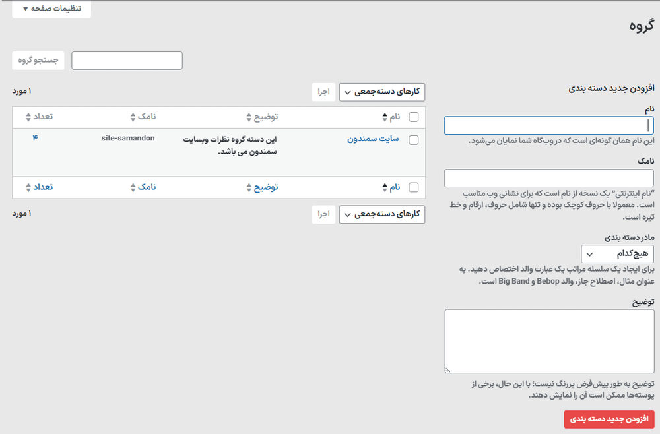Click the جستجو گروه search button
660x434 pixels.
click(x=38, y=61)
